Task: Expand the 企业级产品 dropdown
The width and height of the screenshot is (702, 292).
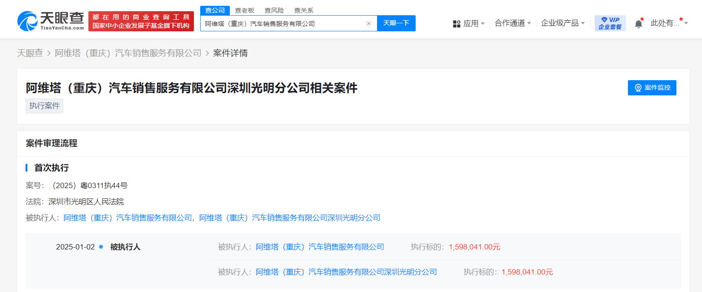Action: pyautogui.click(x=563, y=23)
